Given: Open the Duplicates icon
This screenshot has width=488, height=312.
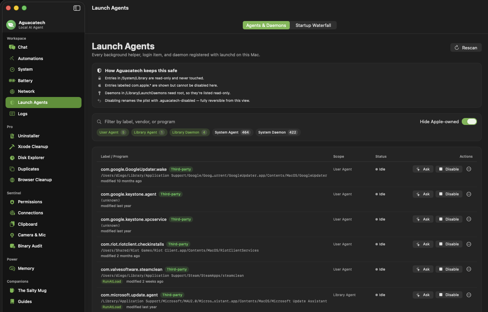Looking at the screenshot, I should click(12, 169).
